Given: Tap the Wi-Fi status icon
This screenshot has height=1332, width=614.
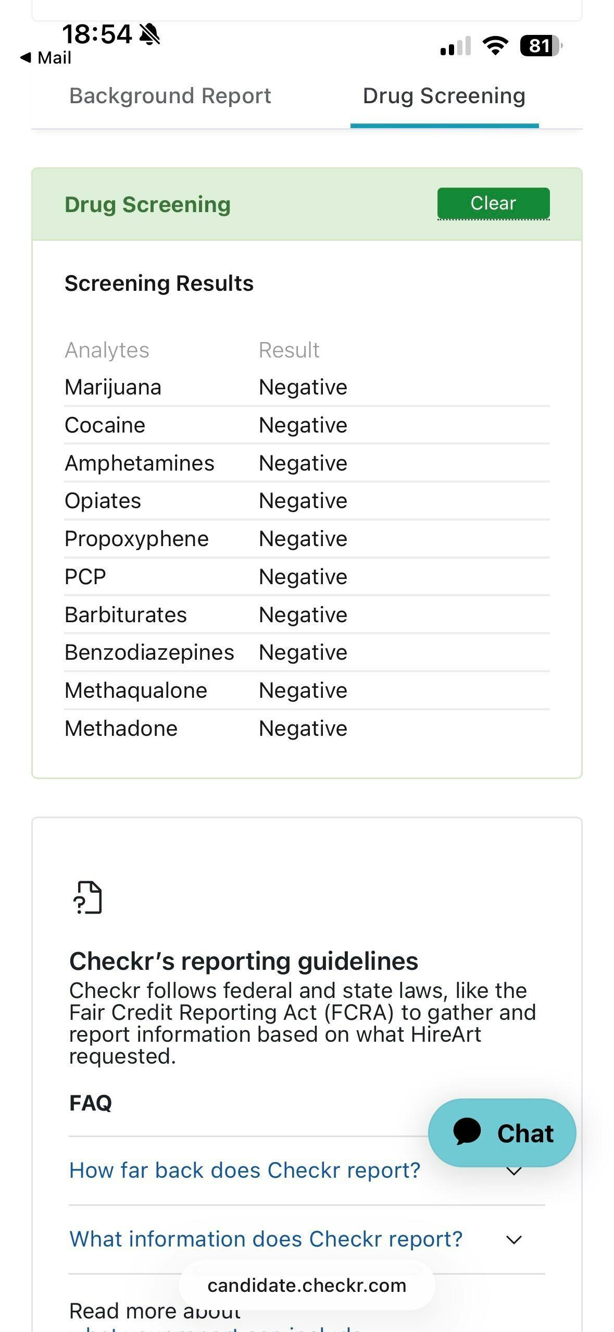Looking at the screenshot, I should pyautogui.click(x=495, y=46).
